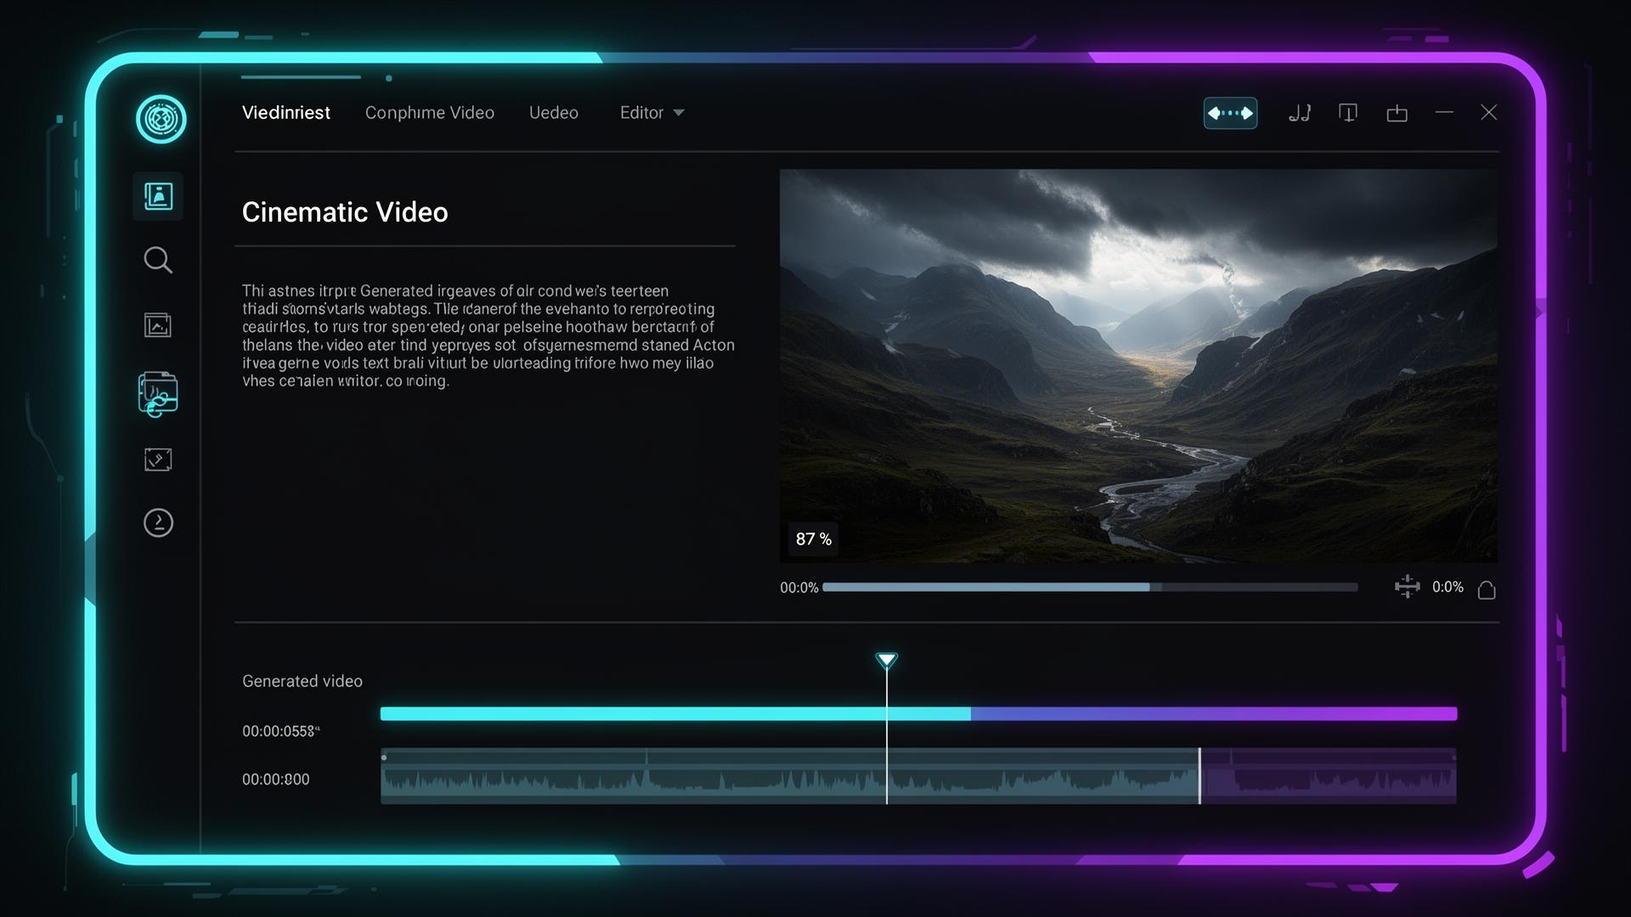This screenshot has width=1631, height=917.
Task: Click the crop-align icon beside 0:0%
Action: point(1407,587)
